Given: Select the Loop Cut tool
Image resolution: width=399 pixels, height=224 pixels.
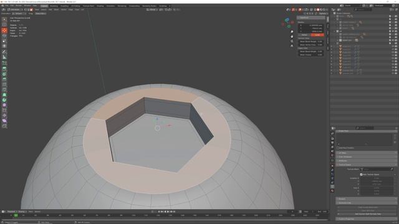Looking at the screenshot, I should click(4, 85).
